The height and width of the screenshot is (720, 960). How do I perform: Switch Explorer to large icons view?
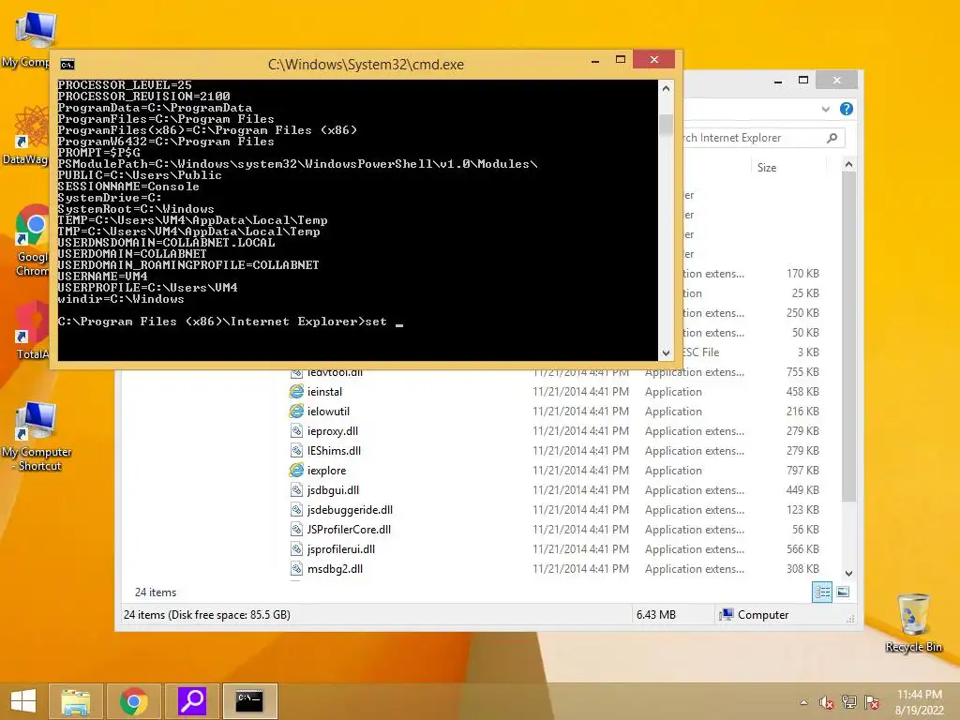coord(843,592)
